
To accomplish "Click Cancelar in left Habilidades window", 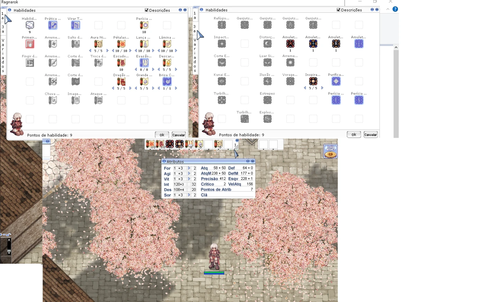I will [x=179, y=135].
